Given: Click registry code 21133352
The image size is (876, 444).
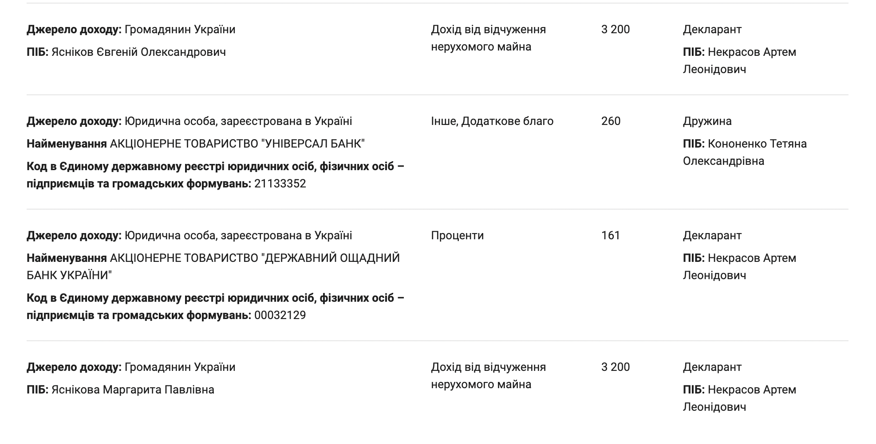Looking at the screenshot, I should click(280, 184).
